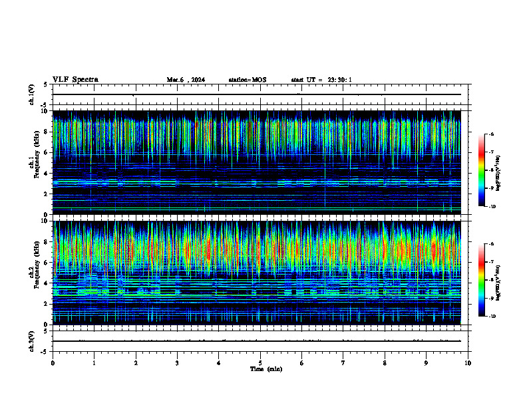The width and height of the screenshot is (527, 407).
Task: Click the ch.2 spectrogram plot area
Action: (x=256, y=273)
